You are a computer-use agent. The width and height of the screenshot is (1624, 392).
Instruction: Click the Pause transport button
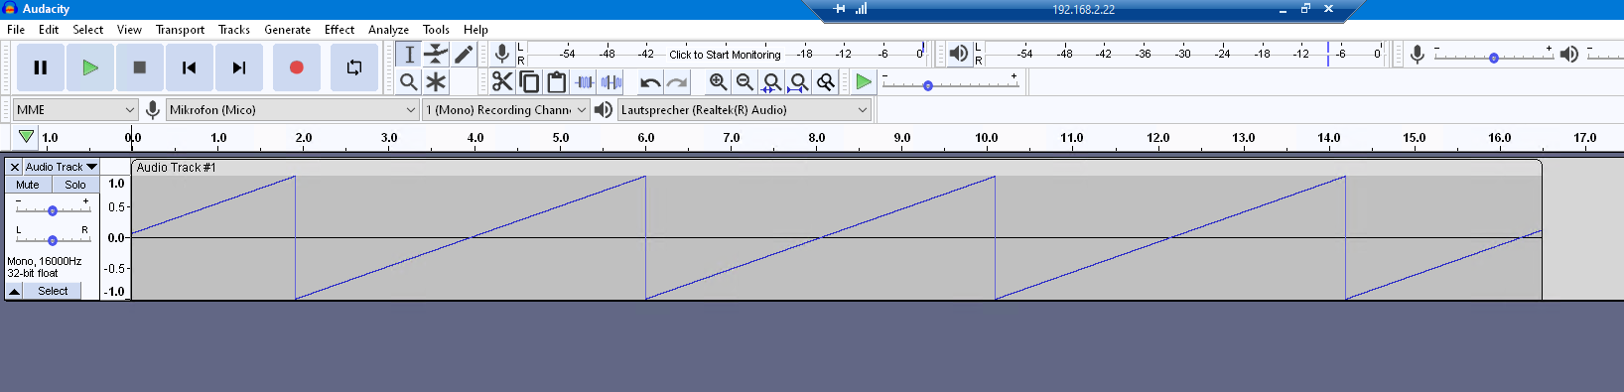[41, 67]
